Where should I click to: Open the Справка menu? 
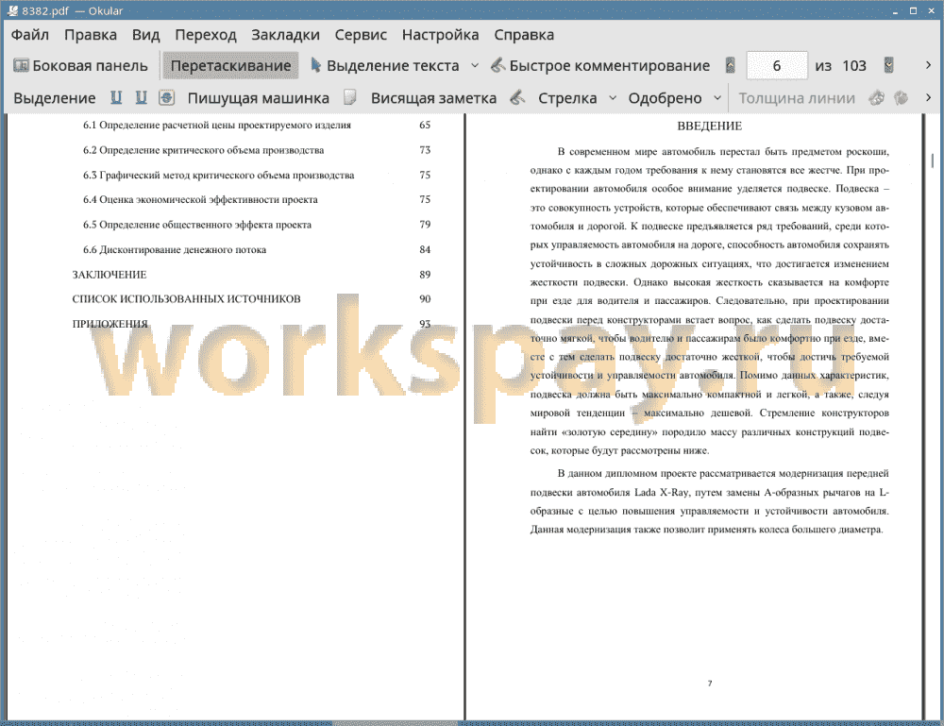524,35
